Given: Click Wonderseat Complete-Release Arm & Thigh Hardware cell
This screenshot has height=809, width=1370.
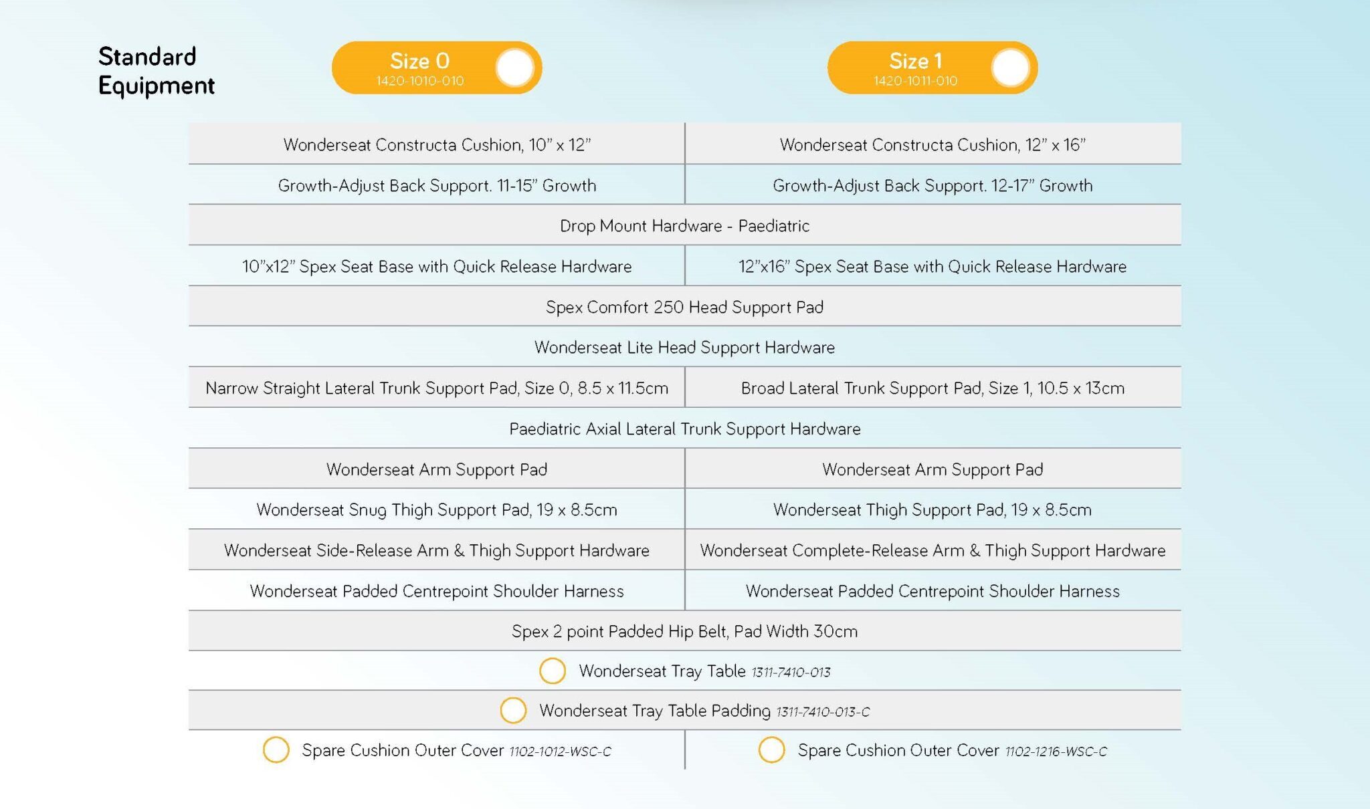Looking at the screenshot, I should [933, 550].
